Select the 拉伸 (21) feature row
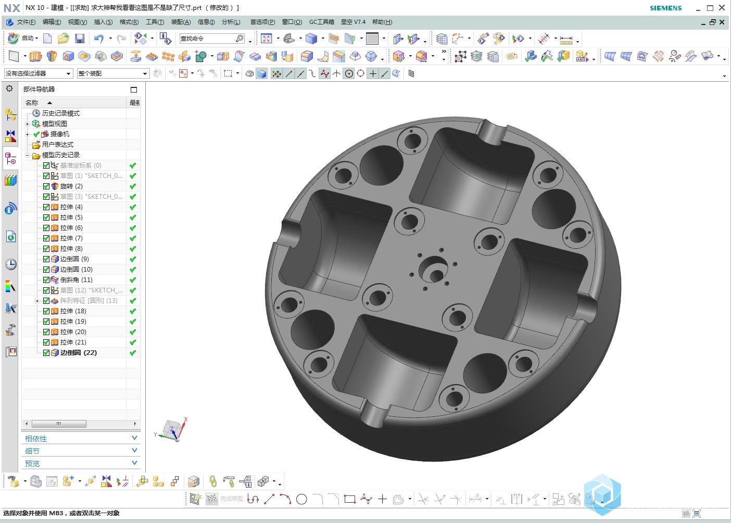731x523 pixels. [x=81, y=342]
